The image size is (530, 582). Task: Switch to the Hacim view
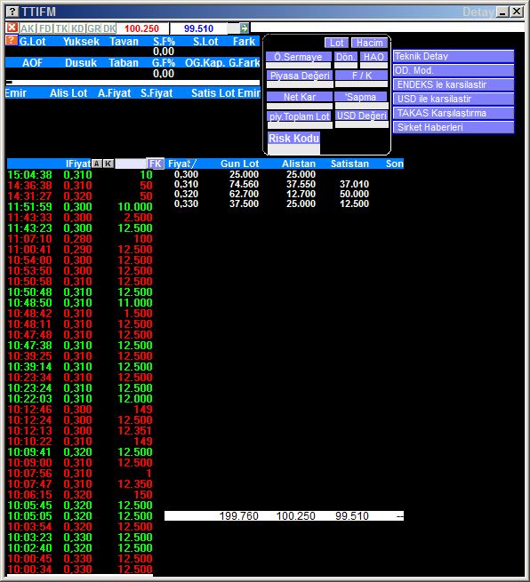370,43
